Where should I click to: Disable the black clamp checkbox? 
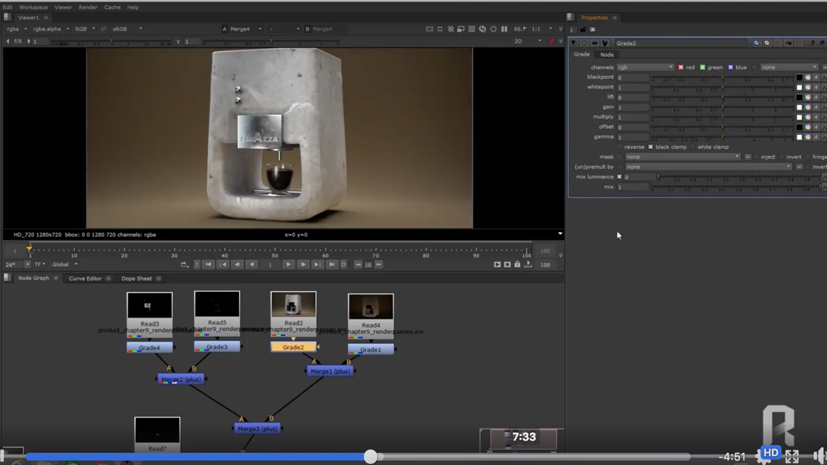pyautogui.click(x=650, y=147)
